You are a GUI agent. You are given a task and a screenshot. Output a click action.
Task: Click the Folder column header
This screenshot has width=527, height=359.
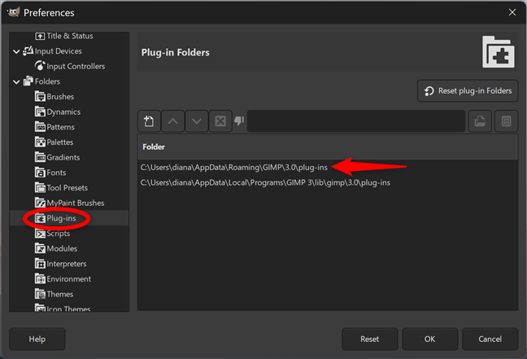328,147
